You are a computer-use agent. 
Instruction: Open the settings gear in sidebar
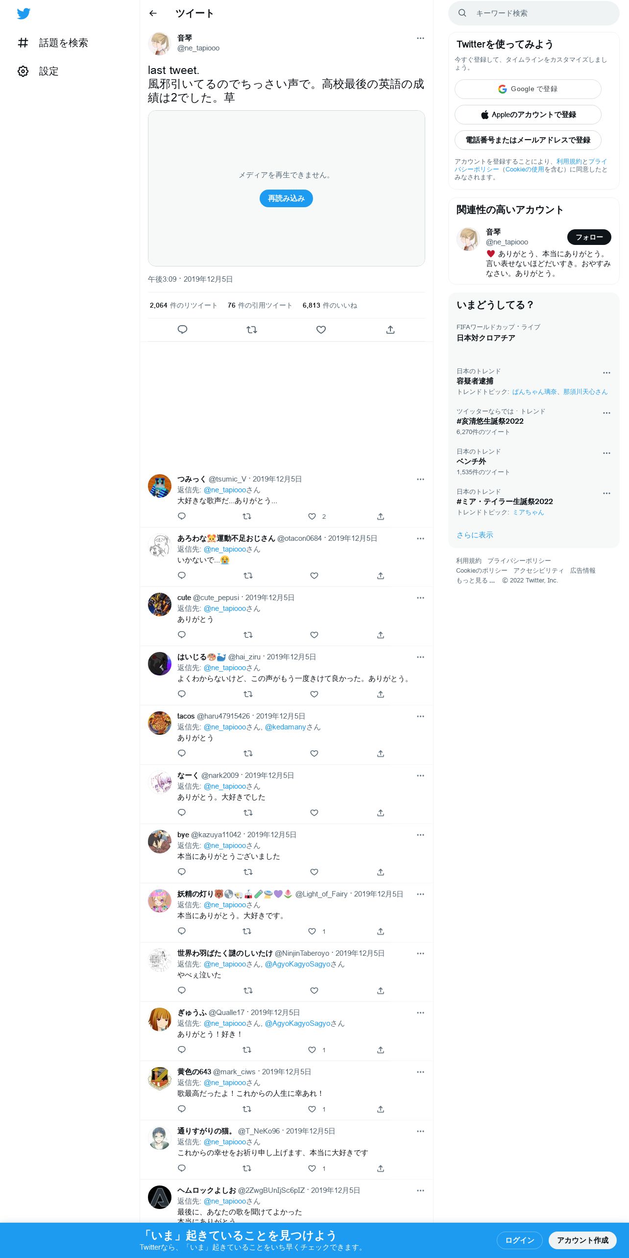23,71
